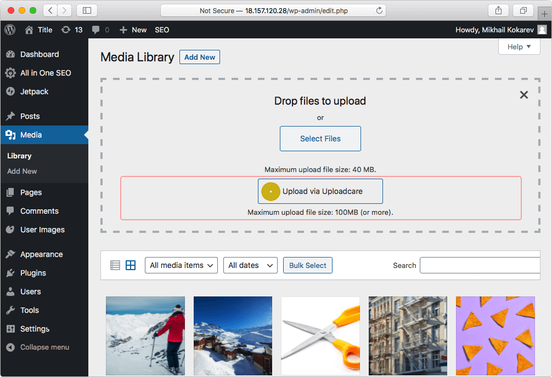Image resolution: width=552 pixels, height=377 pixels.
Task: Open the All dates filter dropdown
Action: pos(250,265)
